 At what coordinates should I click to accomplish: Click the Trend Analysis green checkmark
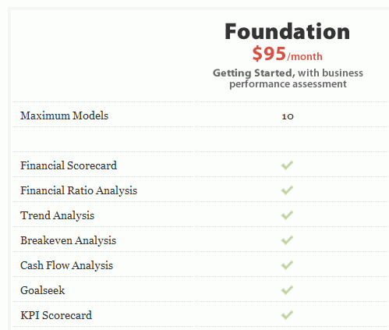click(287, 215)
